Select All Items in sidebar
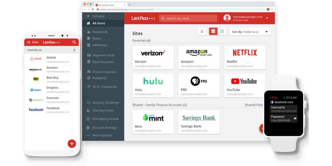The image size is (332, 166). 103,23
